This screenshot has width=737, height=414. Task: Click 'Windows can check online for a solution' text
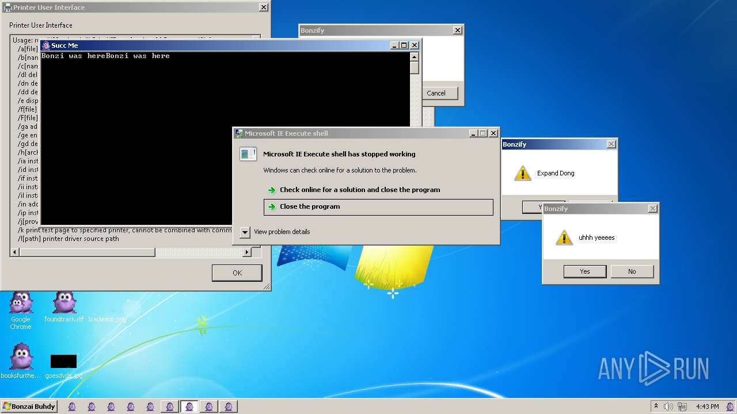click(340, 170)
